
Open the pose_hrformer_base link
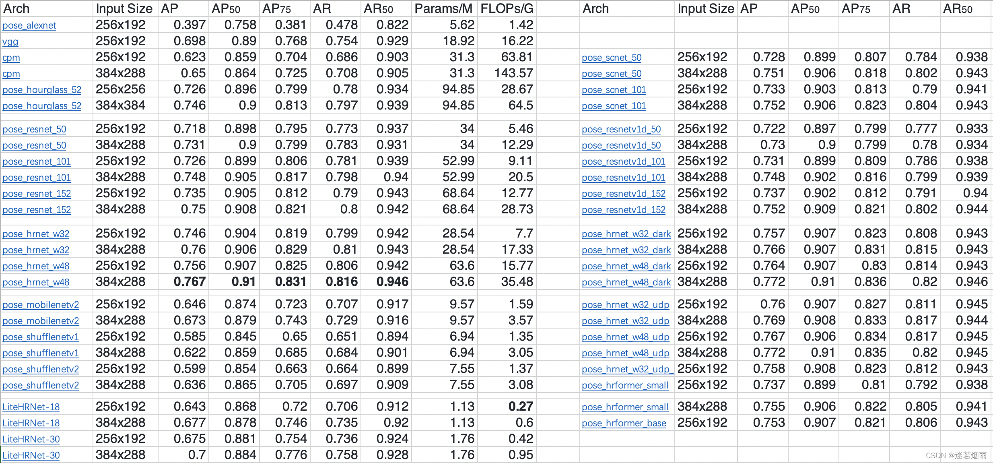(x=624, y=423)
